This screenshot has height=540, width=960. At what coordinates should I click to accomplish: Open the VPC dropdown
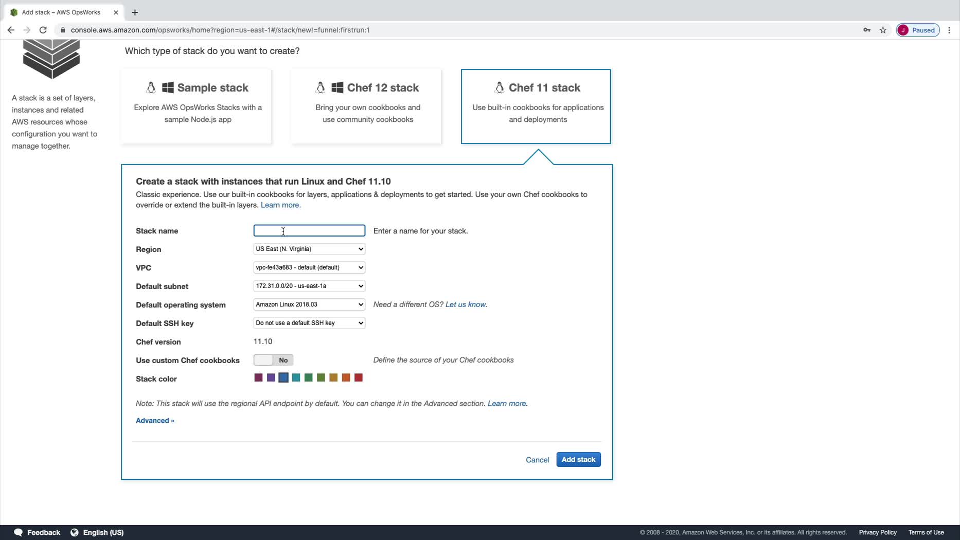(309, 267)
